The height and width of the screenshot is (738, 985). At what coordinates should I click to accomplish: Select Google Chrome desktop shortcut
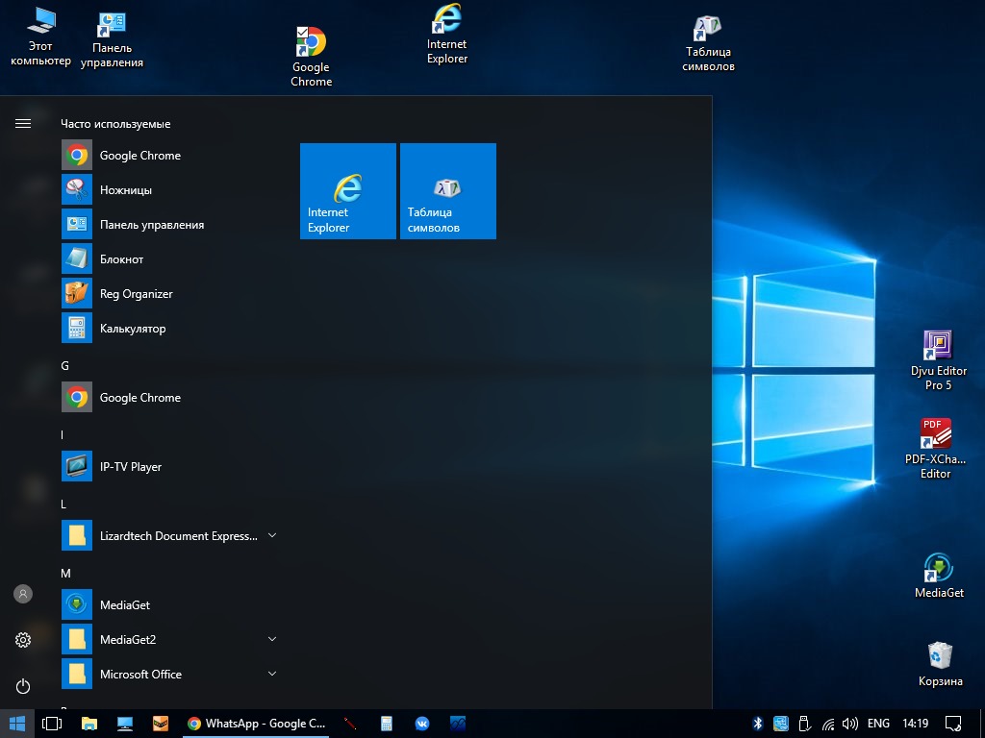(x=311, y=57)
